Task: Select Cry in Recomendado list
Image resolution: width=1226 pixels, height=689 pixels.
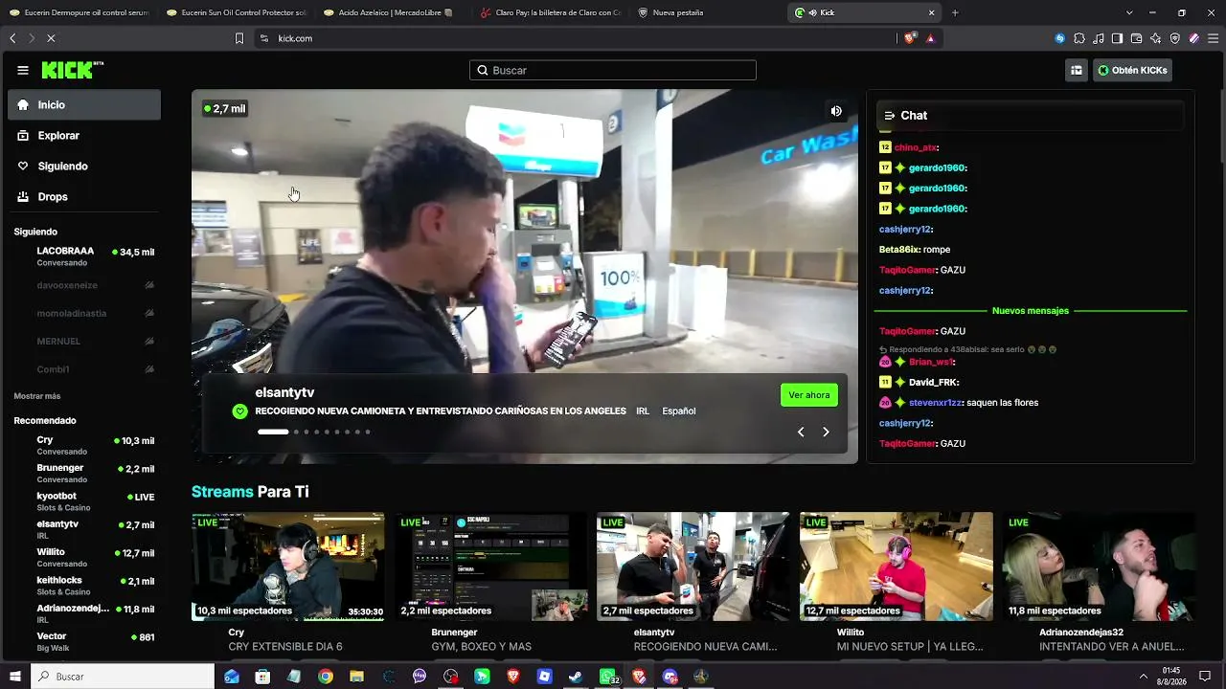Action: pyautogui.click(x=84, y=445)
